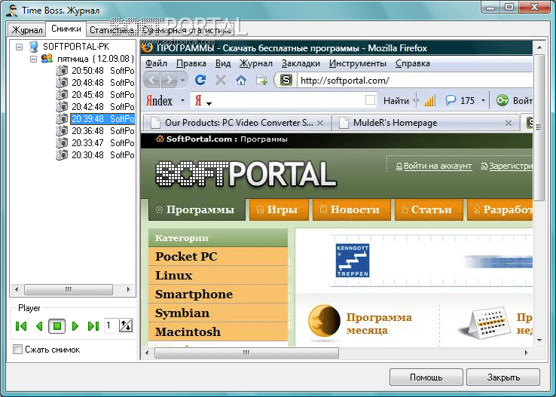Select the MuldeR's Homepage browser tab
The height and width of the screenshot is (397, 556).
[x=425, y=123]
